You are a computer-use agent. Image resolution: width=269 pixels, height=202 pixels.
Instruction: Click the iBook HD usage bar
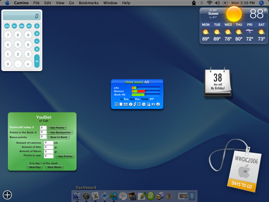tap(146, 95)
